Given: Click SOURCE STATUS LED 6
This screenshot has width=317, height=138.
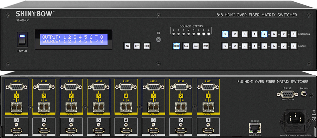Looking at the screenshot, I should [x=198, y=34].
